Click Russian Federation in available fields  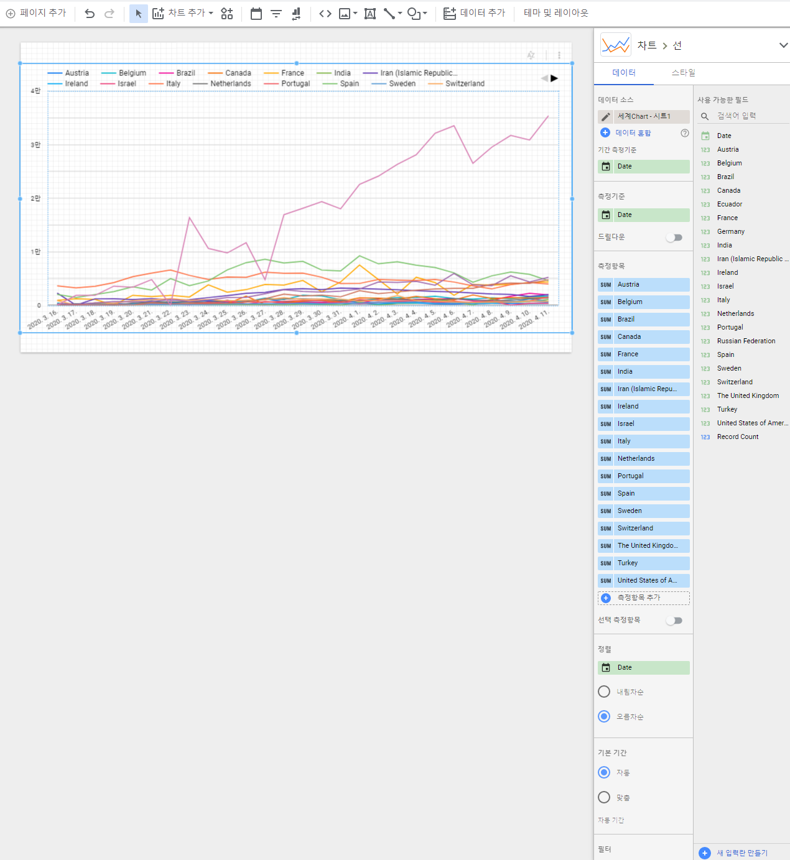point(746,341)
